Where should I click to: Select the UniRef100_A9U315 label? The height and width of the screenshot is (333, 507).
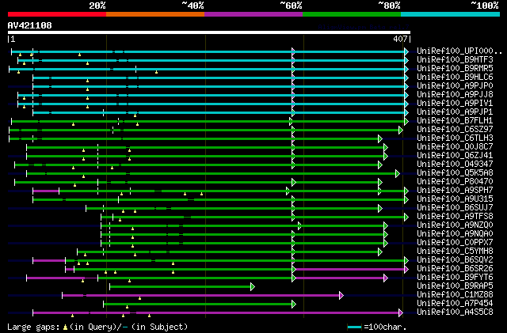(x=455, y=199)
